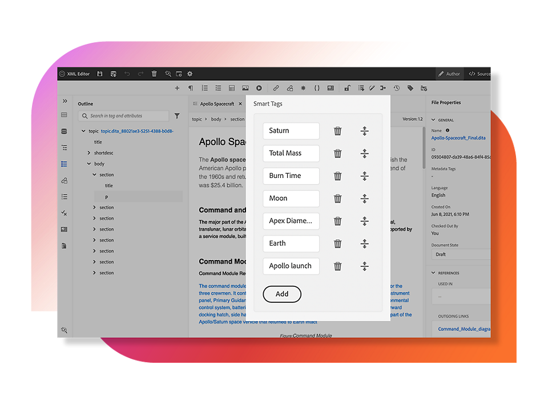Select the 'Earth' tag field

(291, 244)
